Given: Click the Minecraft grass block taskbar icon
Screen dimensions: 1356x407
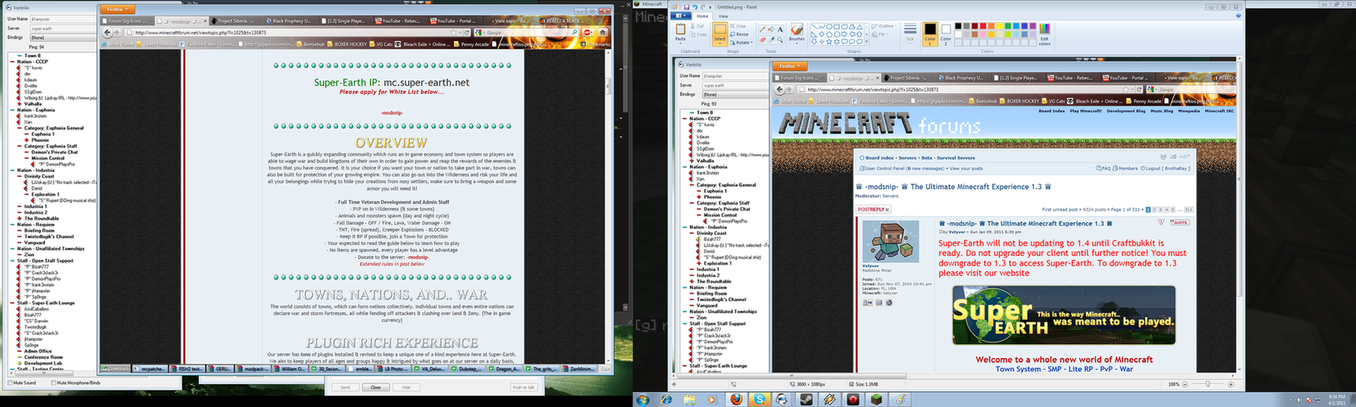Looking at the screenshot, I should point(875,399).
